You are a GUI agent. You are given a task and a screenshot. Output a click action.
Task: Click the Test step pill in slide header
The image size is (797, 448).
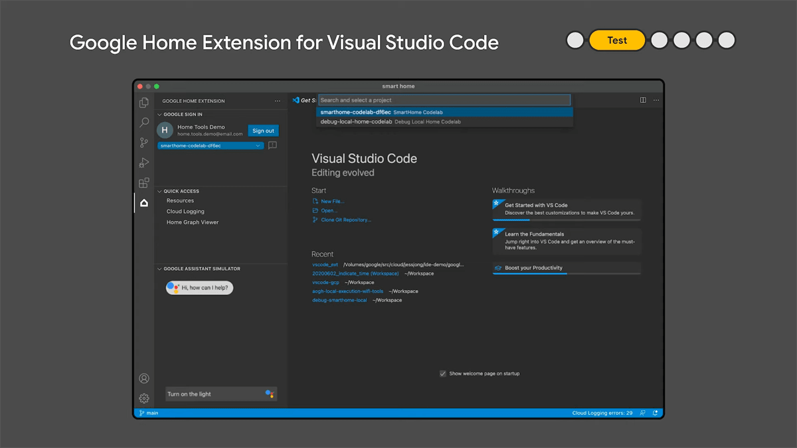coord(617,40)
